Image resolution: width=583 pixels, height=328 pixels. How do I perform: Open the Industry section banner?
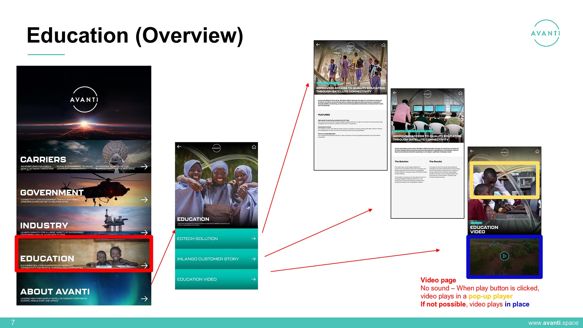[84, 222]
